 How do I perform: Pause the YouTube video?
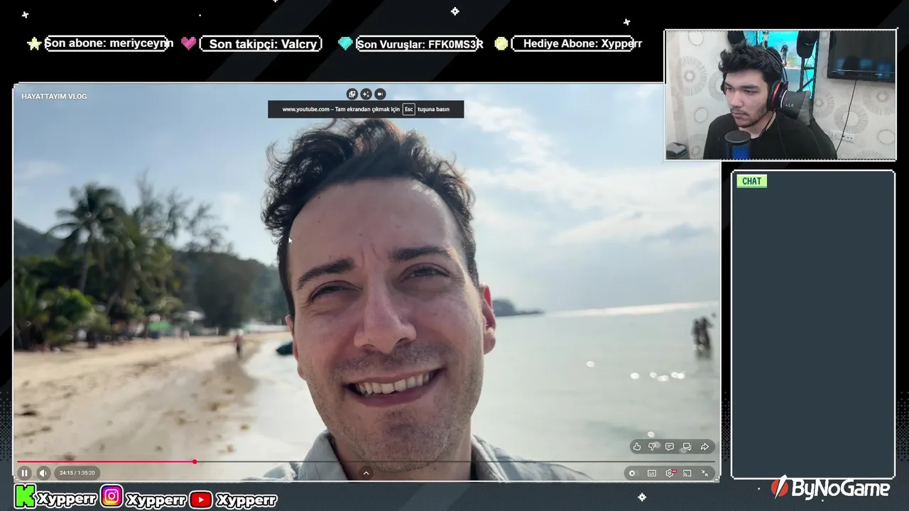[24, 473]
